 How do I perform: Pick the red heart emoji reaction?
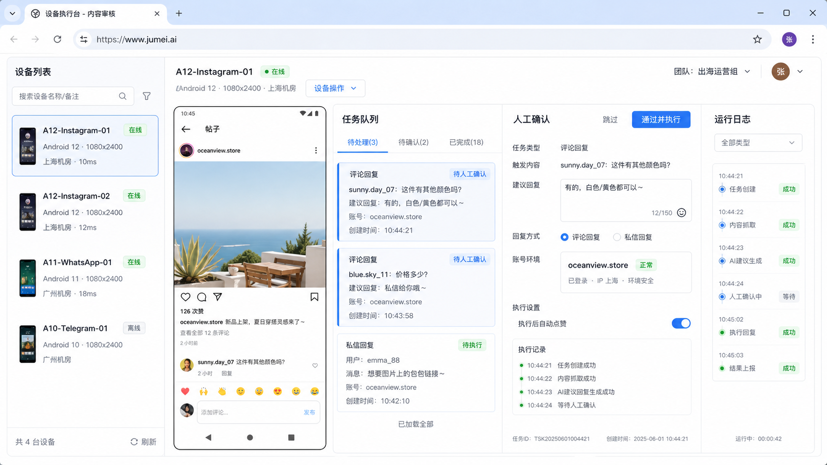point(185,391)
